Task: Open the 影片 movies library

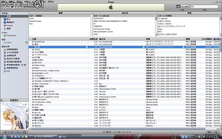Action: [x=8, y=19]
